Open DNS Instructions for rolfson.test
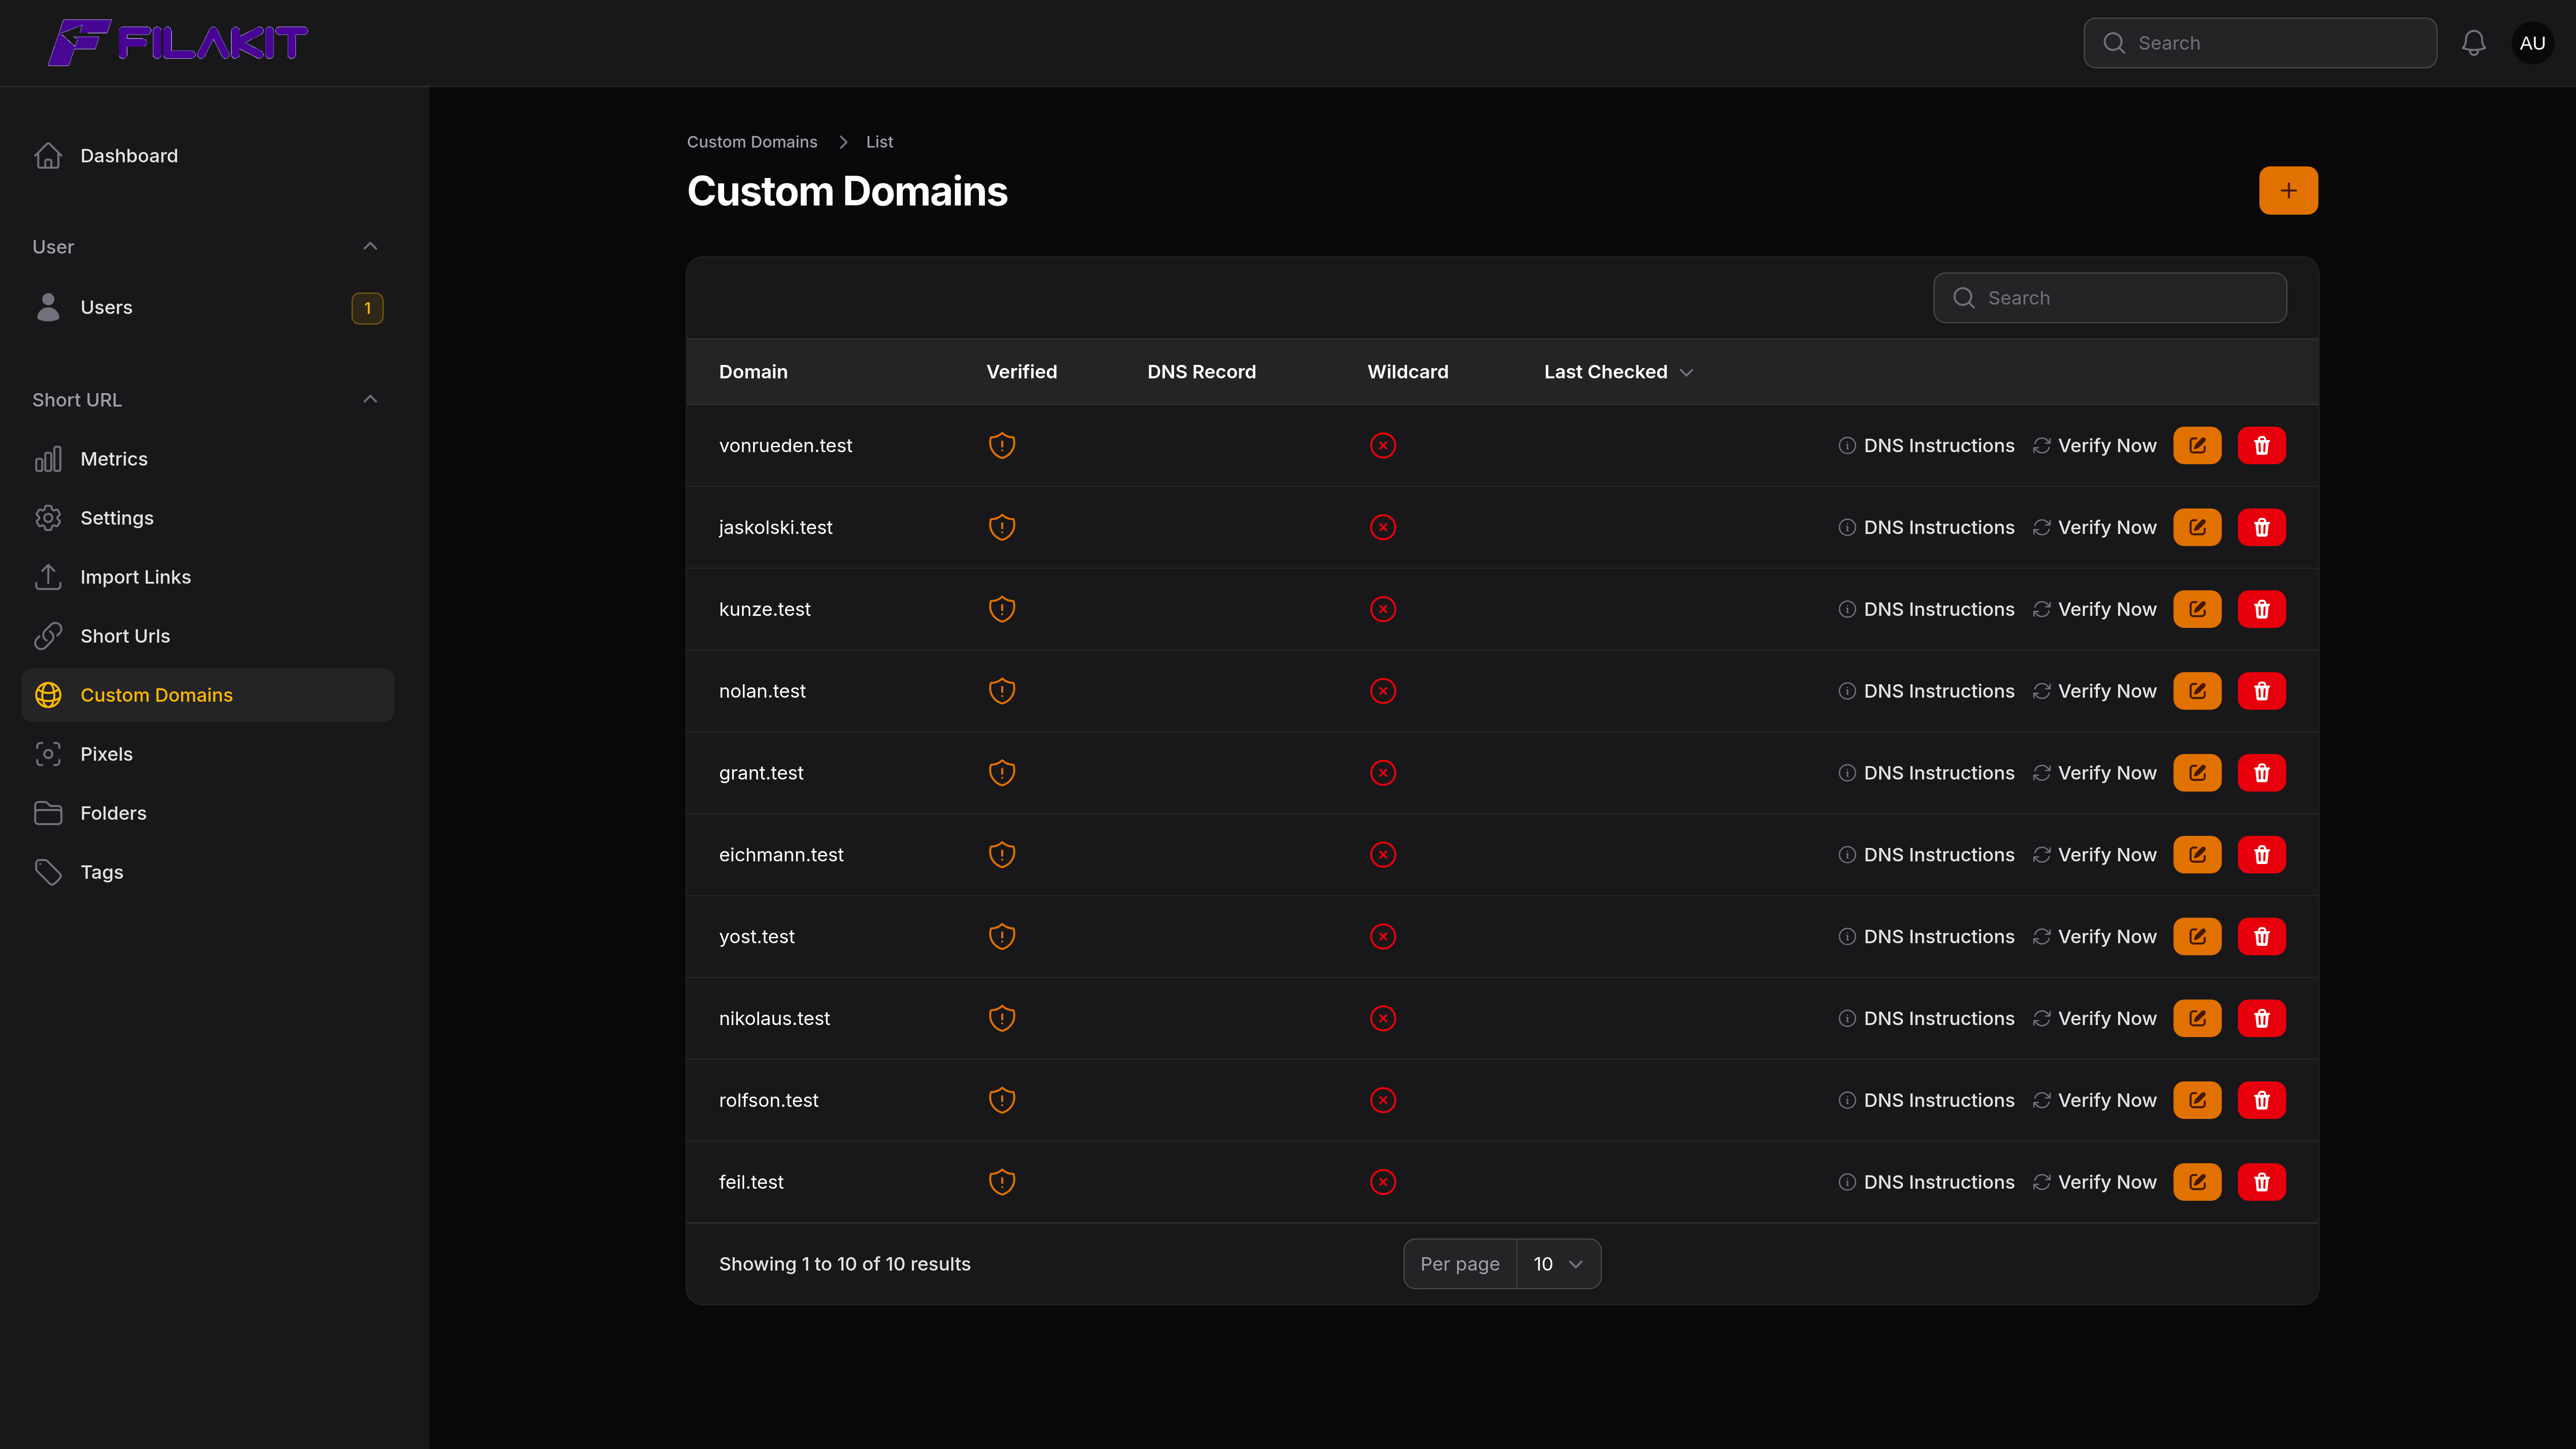This screenshot has width=2576, height=1449. [1926, 1100]
